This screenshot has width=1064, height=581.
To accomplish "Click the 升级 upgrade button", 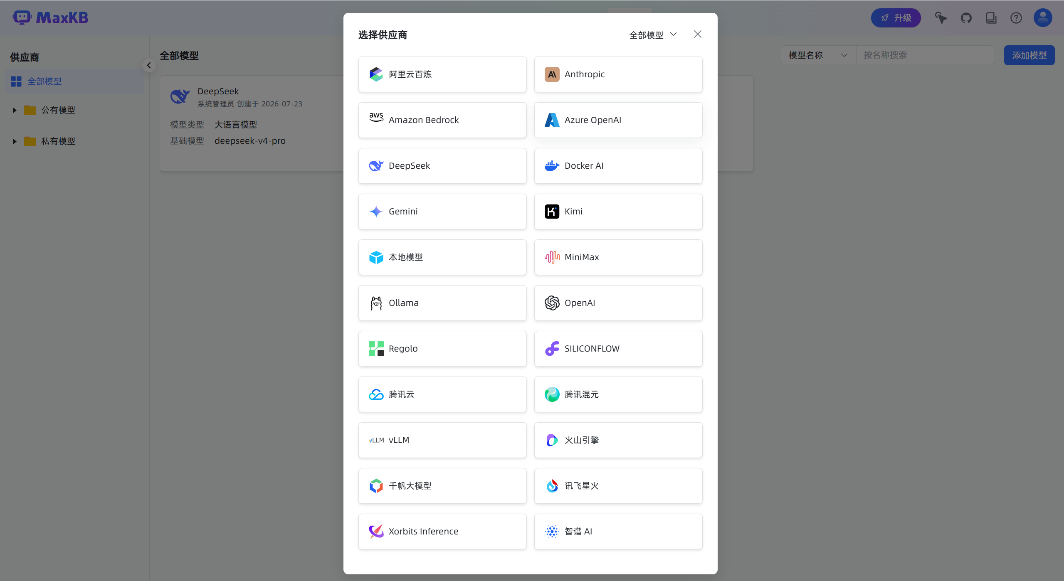I will pyautogui.click(x=896, y=18).
